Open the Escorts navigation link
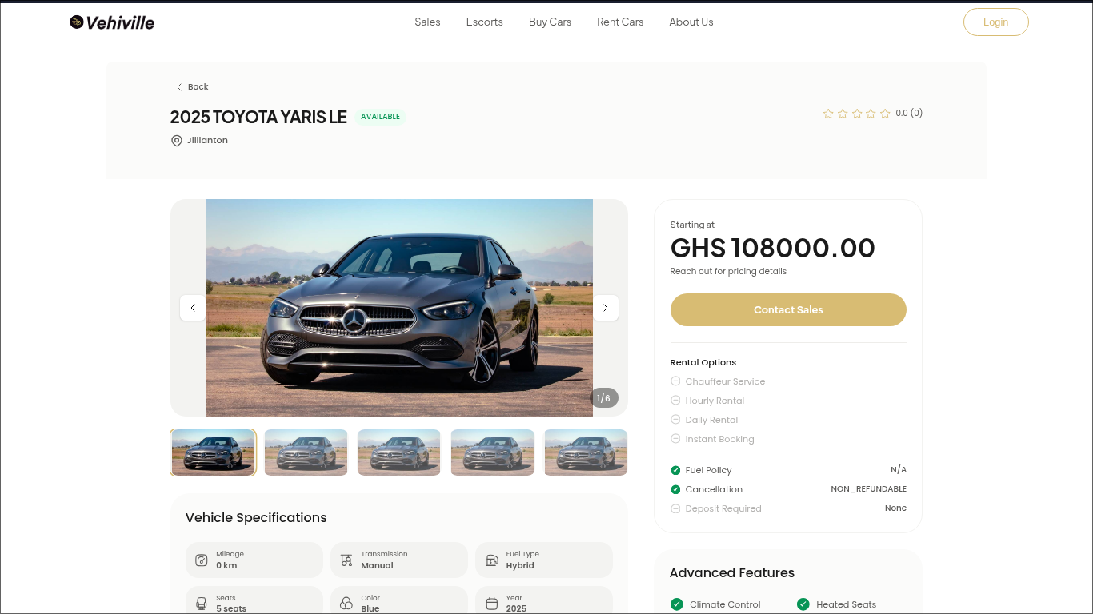Viewport: 1093px width, 614px height. pos(485,22)
